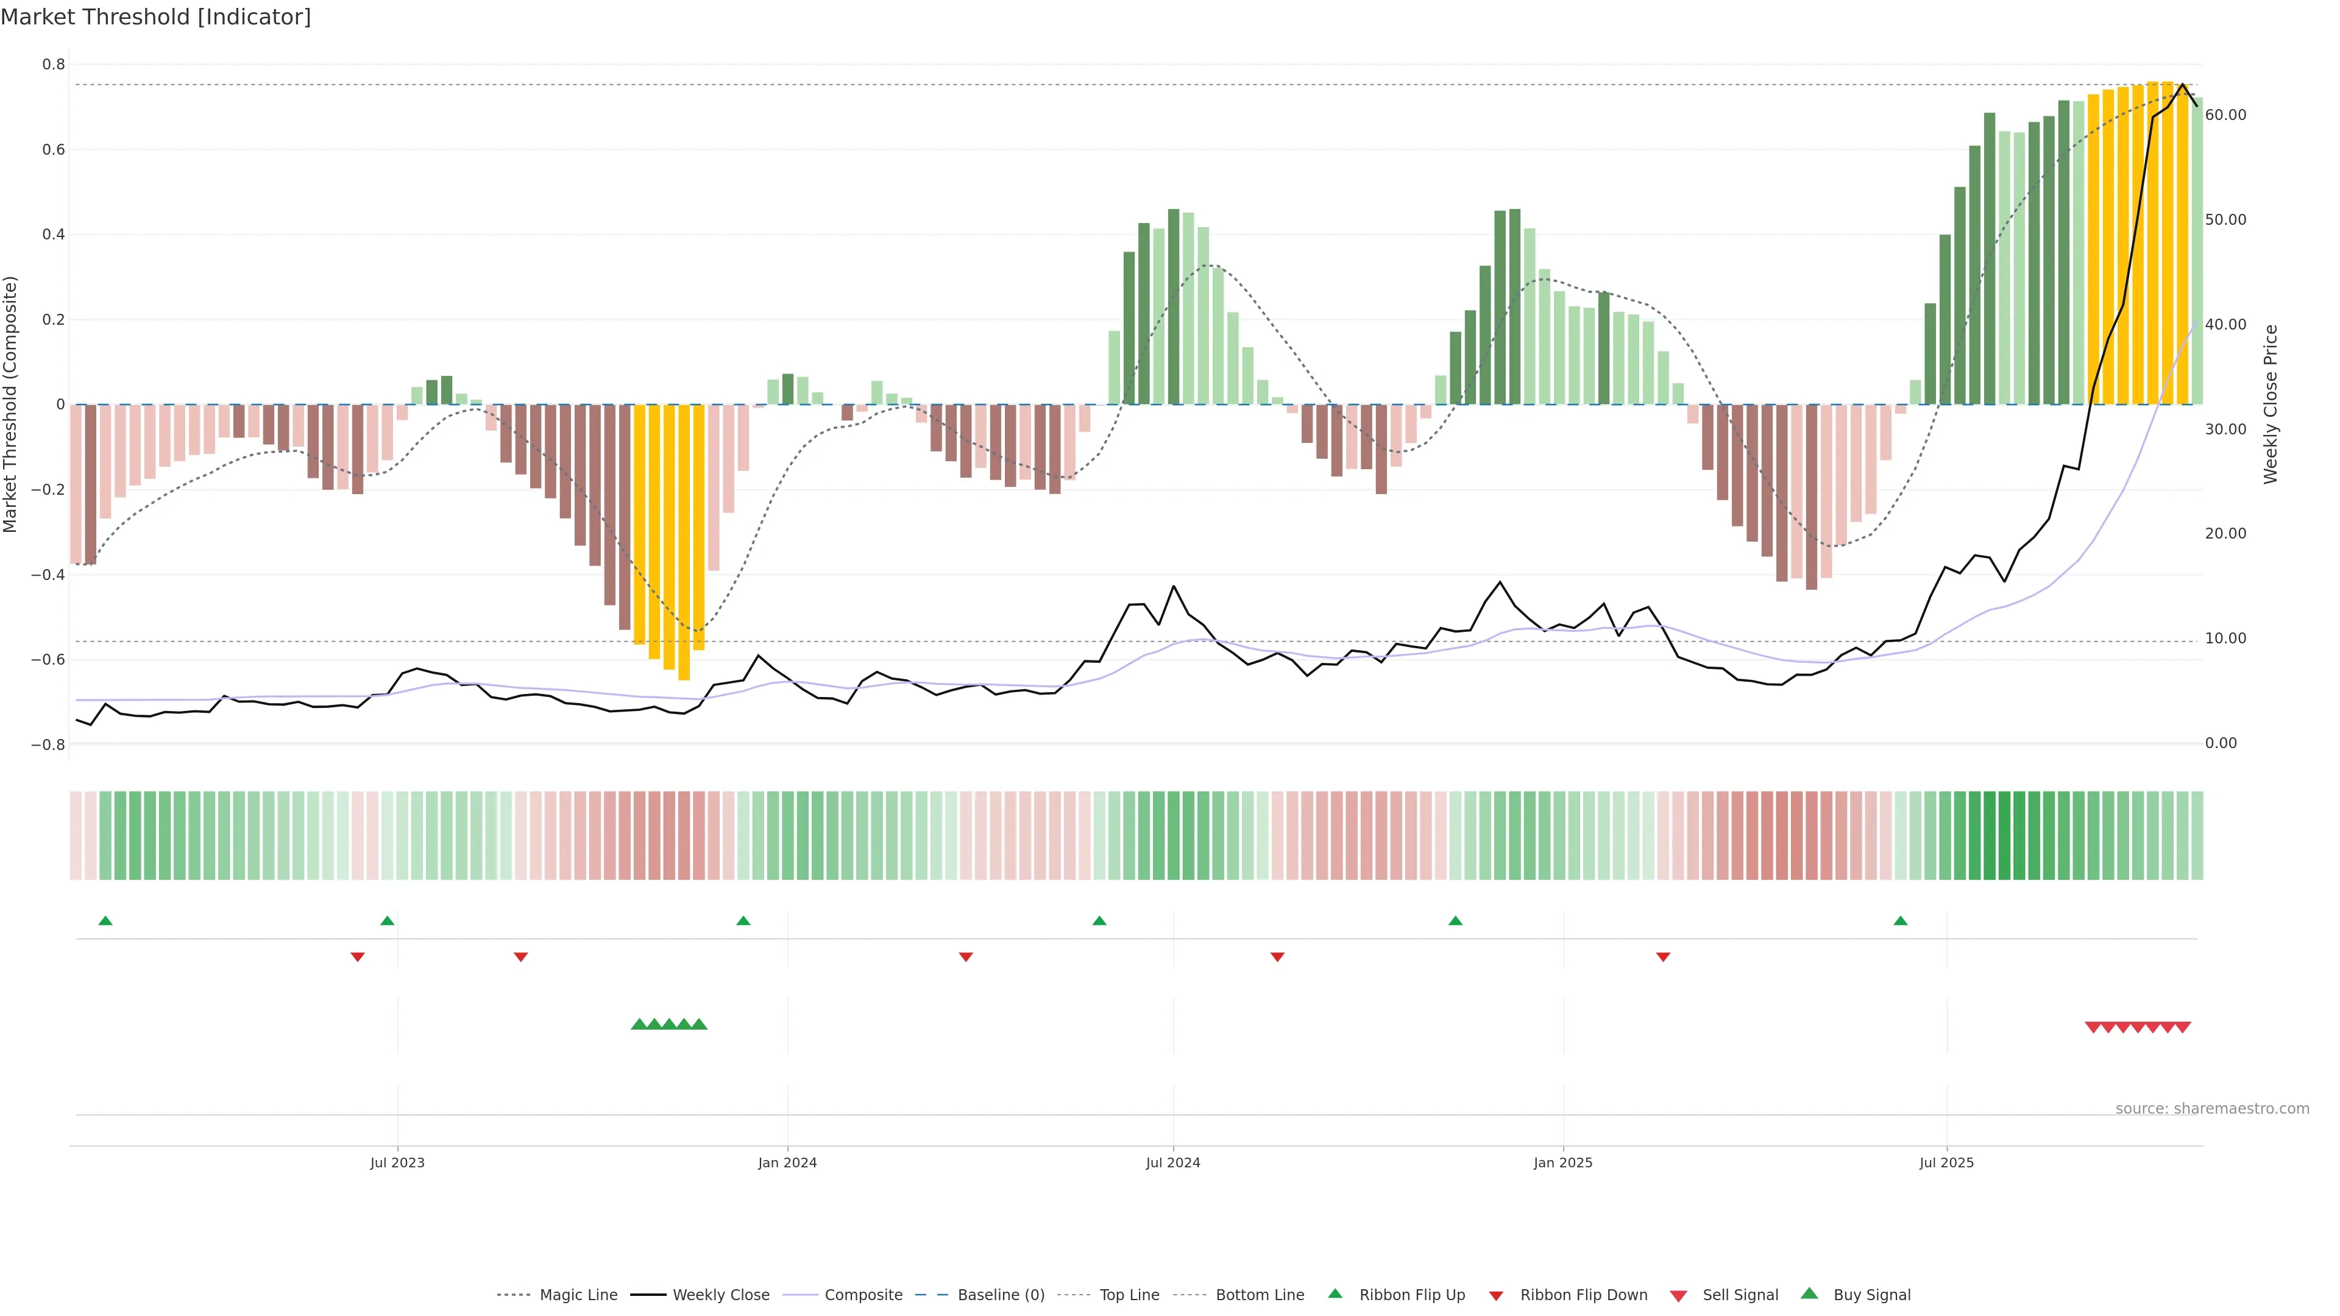Click source: sharemaestro.com text

(x=2212, y=1108)
